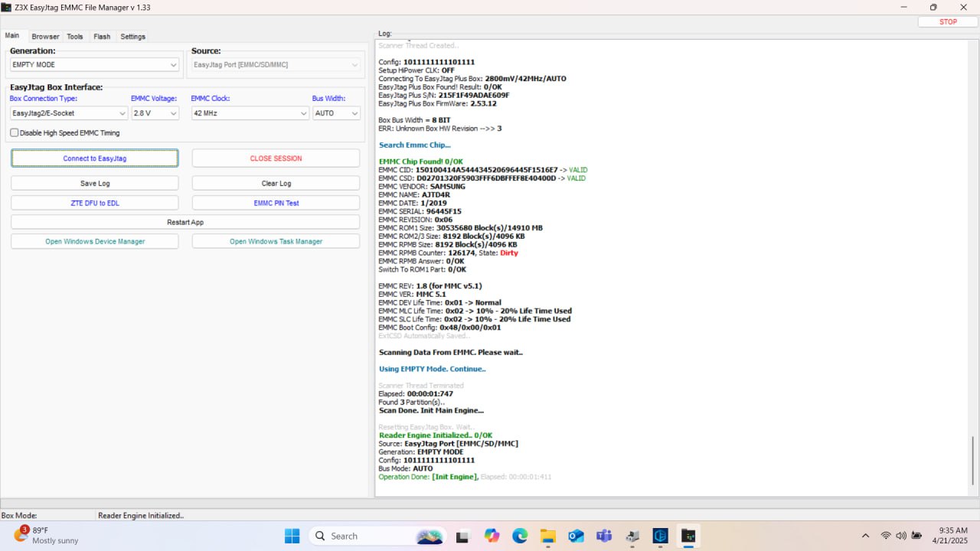Expand the EMMC Clock 42 MHz dropdown
This screenshot has width=980, height=551.
click(x=250, y=113)
